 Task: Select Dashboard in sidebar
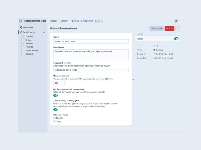(x=28, y=27)
